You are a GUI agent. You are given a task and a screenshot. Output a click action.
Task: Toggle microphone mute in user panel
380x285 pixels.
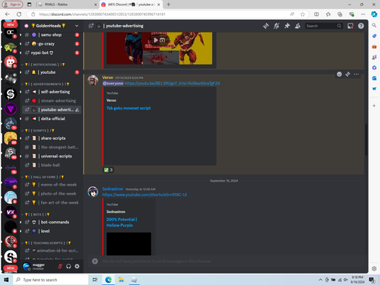click(x=60, y=266)
